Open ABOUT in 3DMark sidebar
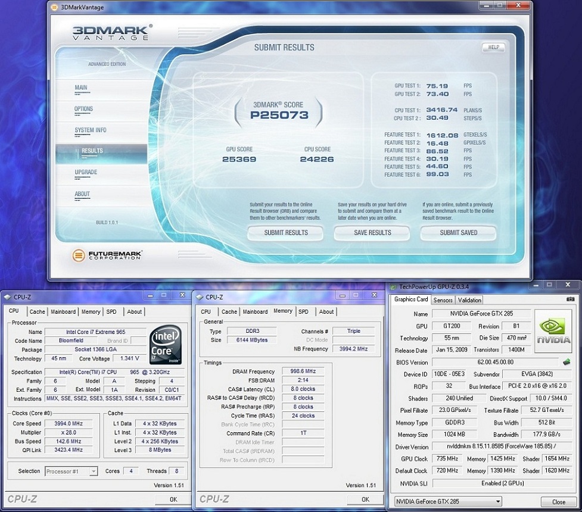 point(82,193)
